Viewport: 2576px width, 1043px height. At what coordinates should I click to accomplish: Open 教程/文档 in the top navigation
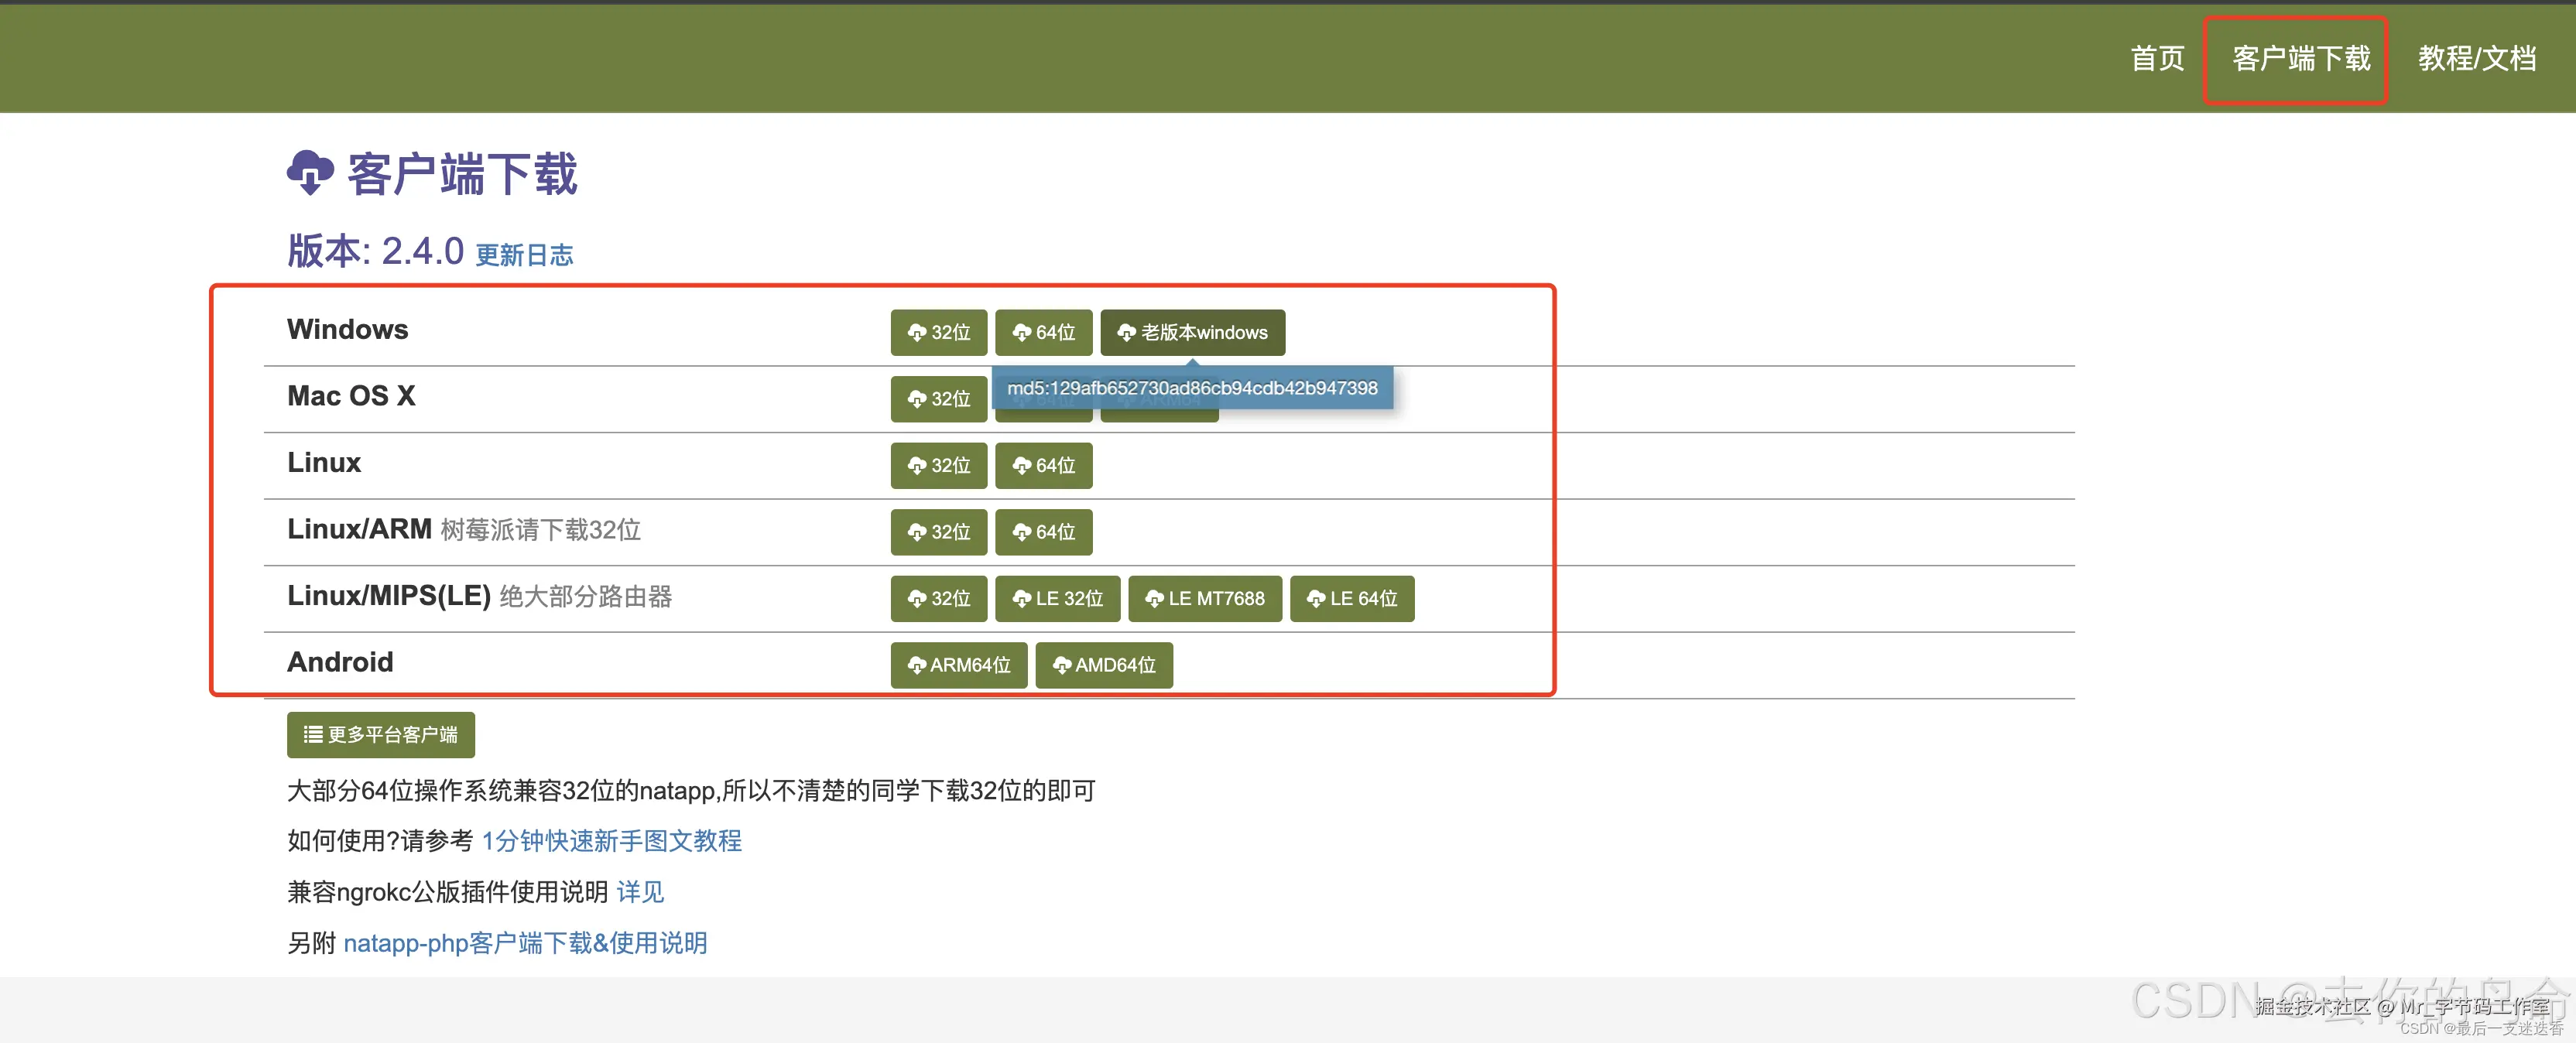2476,59
